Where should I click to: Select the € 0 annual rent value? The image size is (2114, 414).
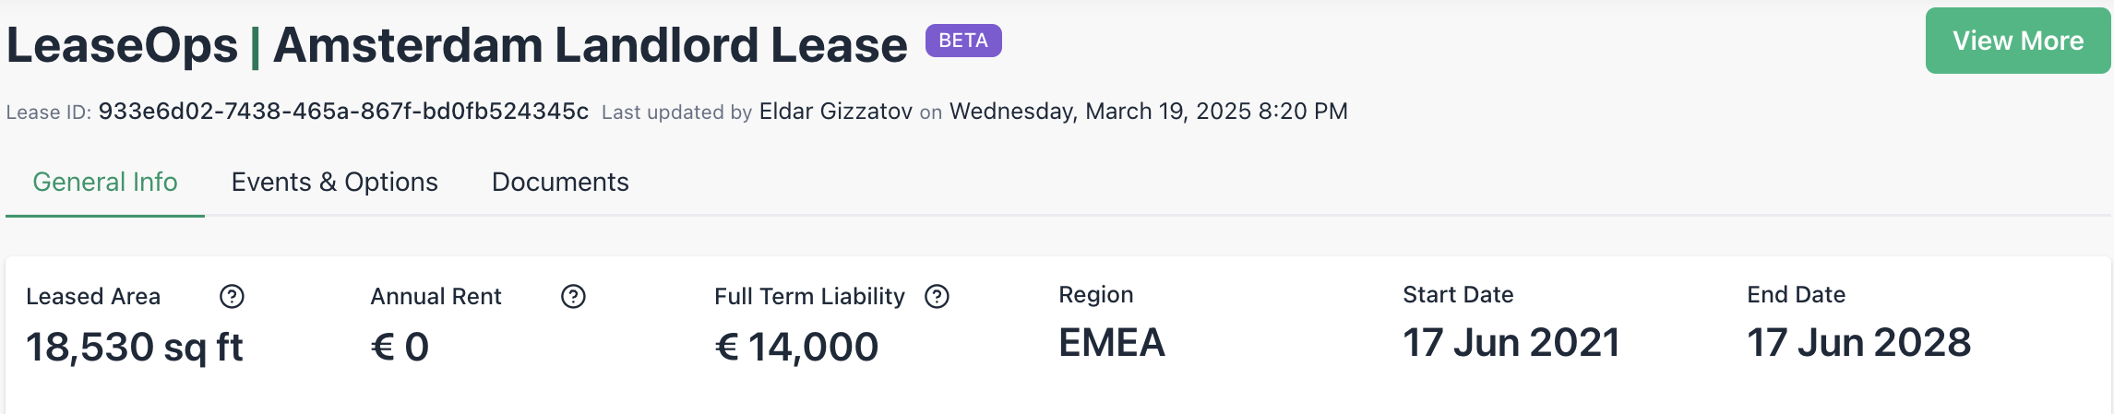tap(400, 347)
